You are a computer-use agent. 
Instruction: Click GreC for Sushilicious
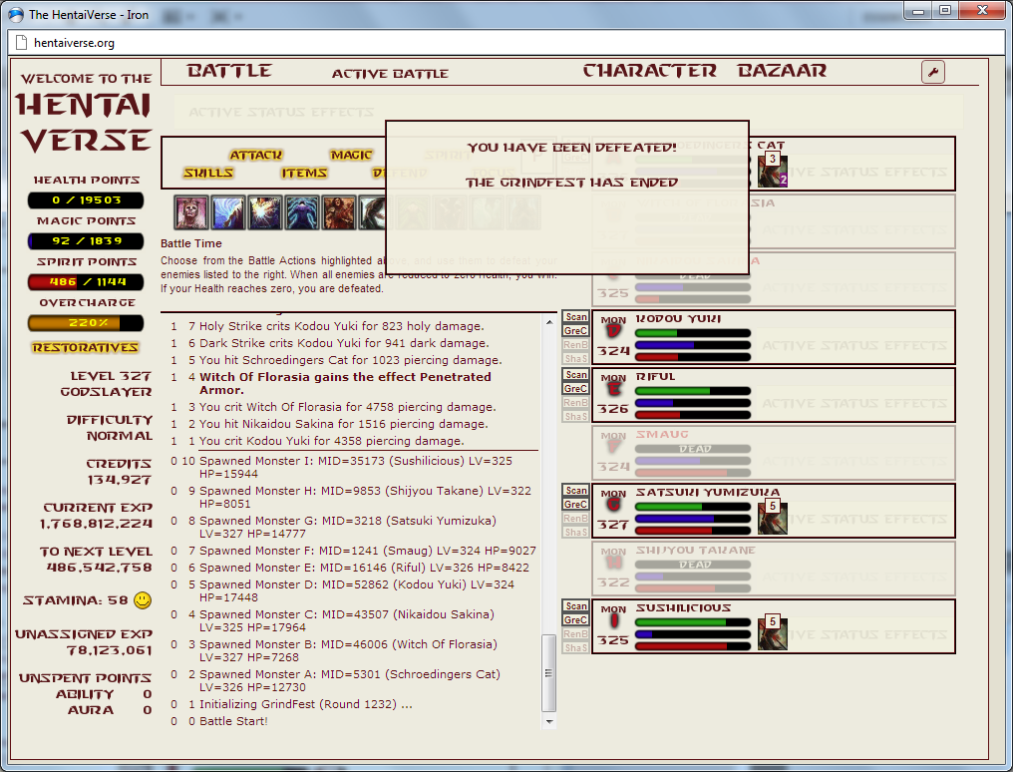pos(575,619)
